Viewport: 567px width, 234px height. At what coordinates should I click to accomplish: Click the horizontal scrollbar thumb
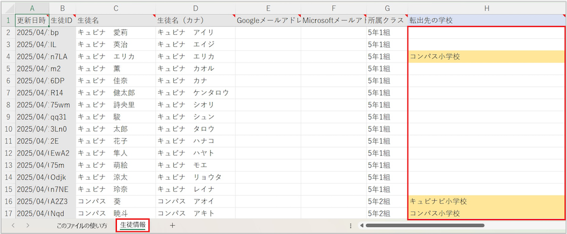pos(425,225)
